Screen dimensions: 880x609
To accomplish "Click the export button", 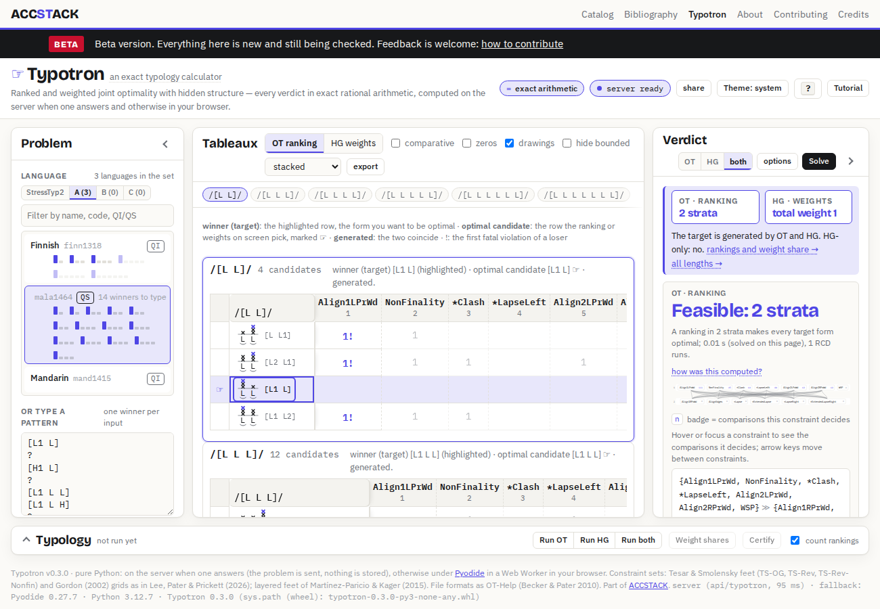I will click(366, 166).
